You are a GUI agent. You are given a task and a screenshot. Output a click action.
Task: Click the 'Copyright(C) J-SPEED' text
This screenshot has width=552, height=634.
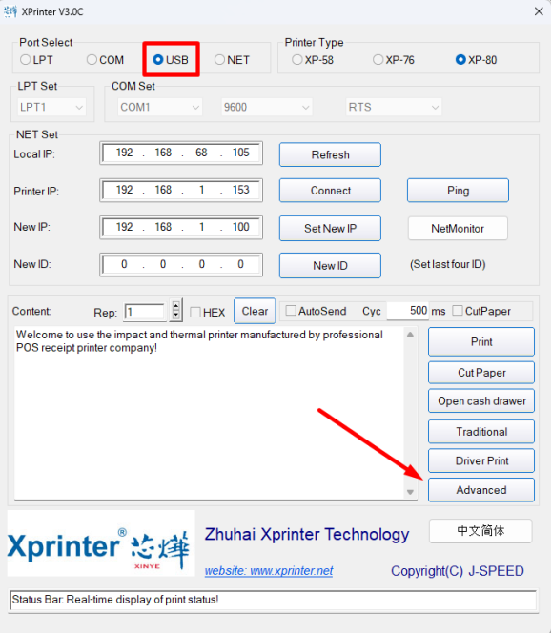(458, 571)
